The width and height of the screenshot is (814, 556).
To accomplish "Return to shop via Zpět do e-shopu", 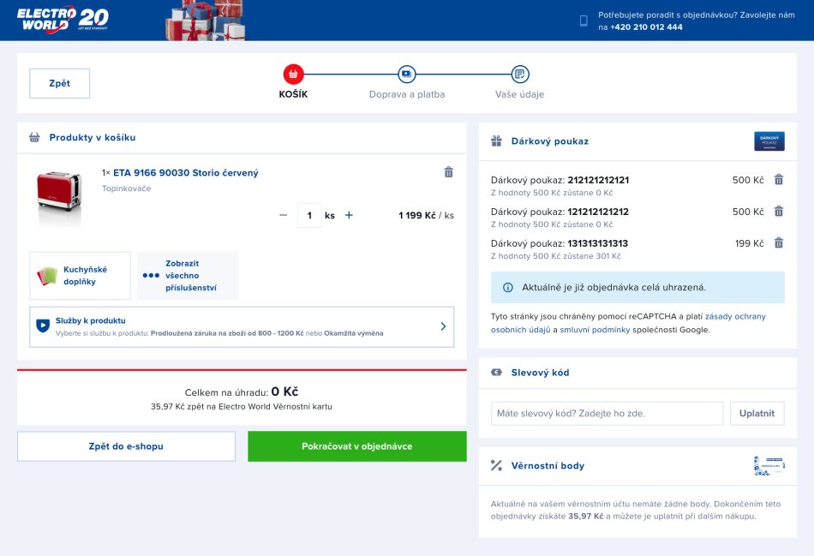I will pos(126,446).
